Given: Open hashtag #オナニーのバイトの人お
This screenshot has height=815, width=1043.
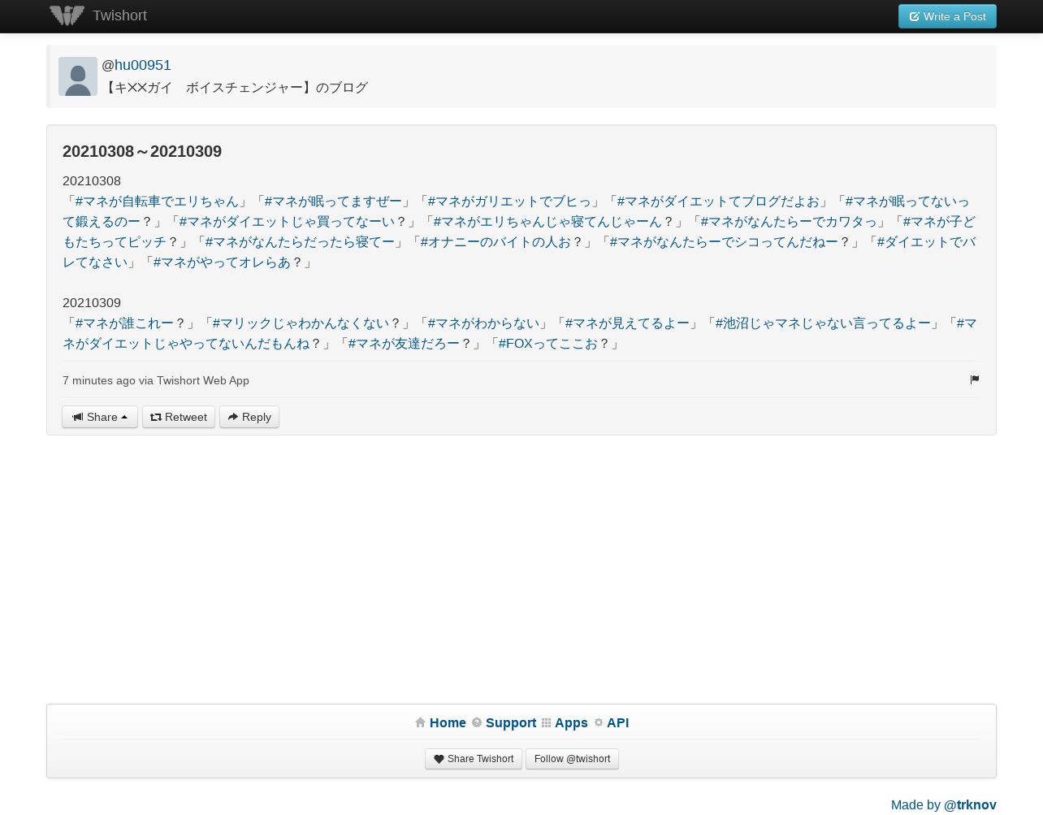Looking at the screenshot, I should coord(496,242).
